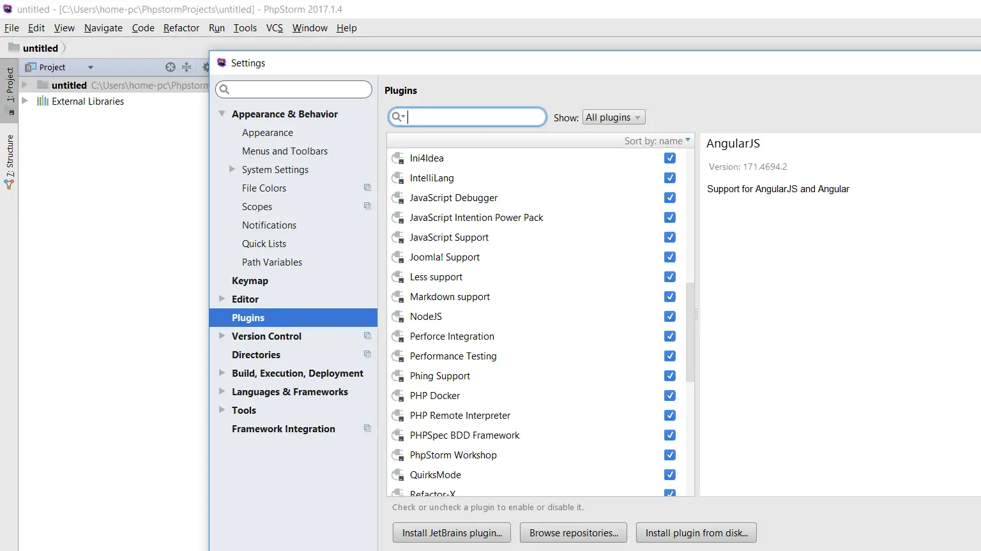Disable the NodeJS plugin checkbox
981x551 pixels.
tap(669, 316)
